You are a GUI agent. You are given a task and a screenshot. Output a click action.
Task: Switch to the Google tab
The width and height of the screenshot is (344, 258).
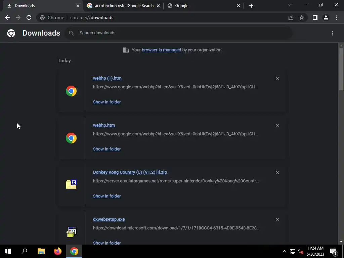pos(204,6)
